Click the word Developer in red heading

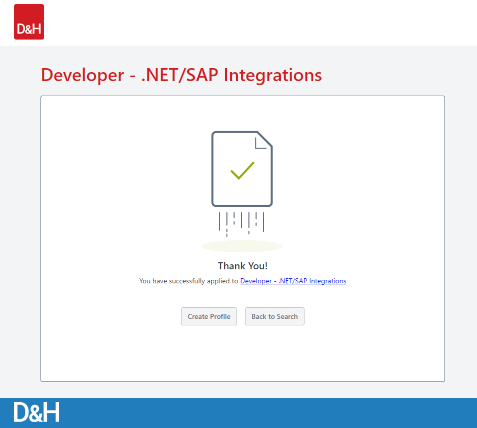[x=82, y=75]
